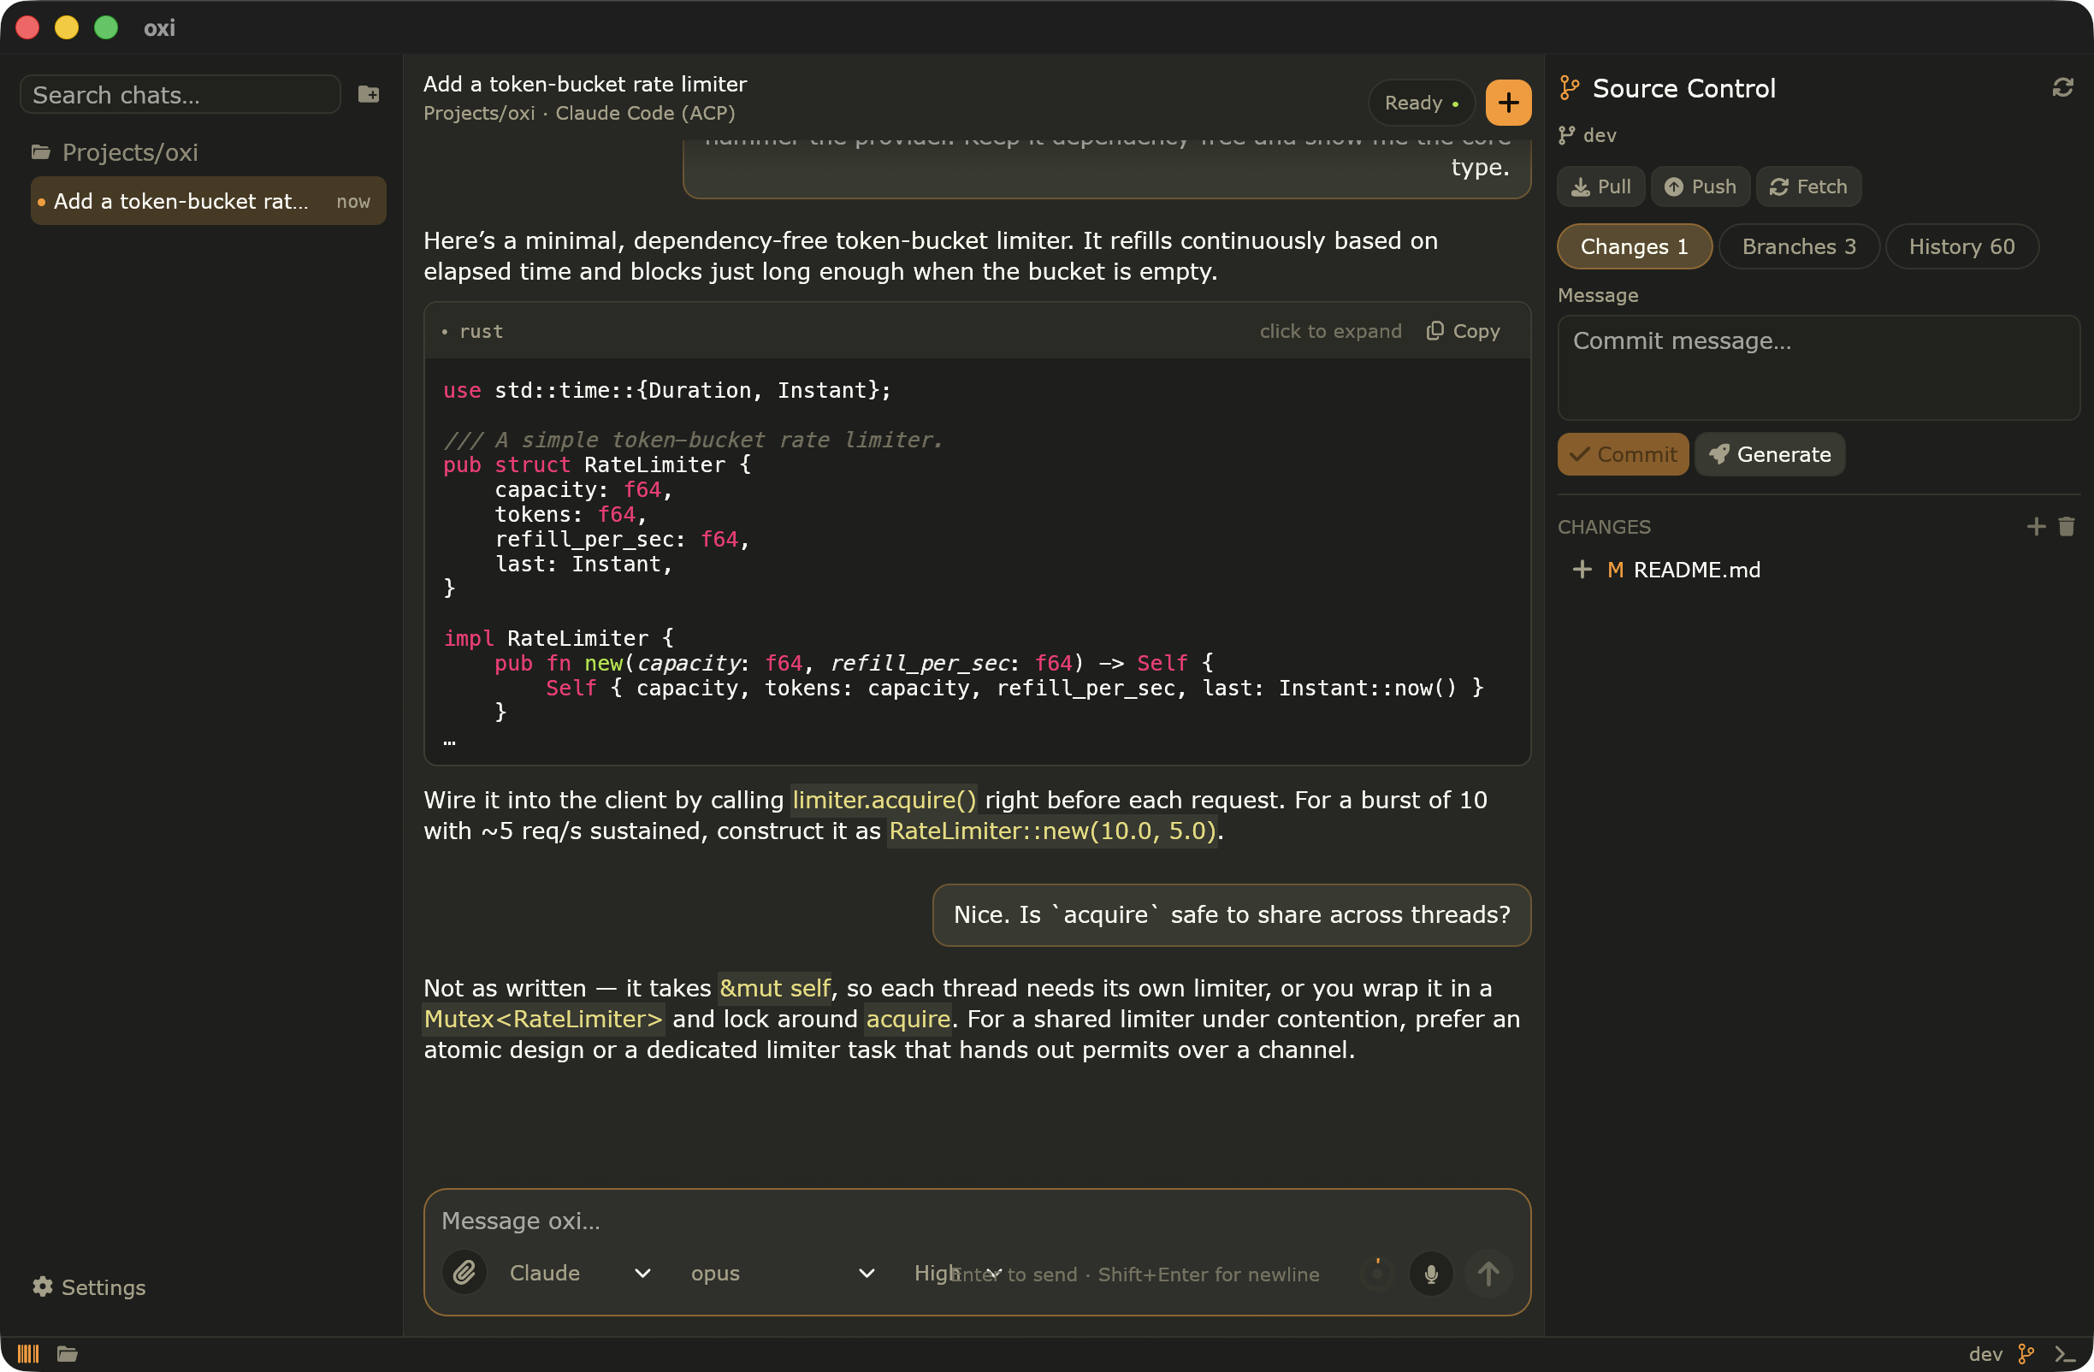2094x1372 pixels.
Task: Open the README.md changed file
Action: pyautogui.click(x=1696, y=570)
